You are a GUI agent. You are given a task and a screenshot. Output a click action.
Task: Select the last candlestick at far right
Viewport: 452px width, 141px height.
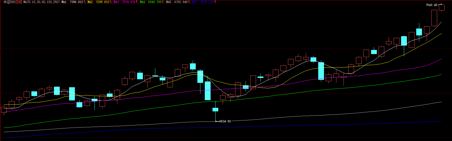pos(442,7)
